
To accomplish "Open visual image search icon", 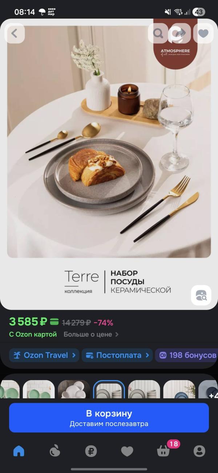I will 201,295.
